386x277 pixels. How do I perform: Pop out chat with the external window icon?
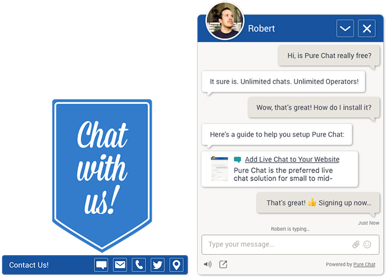click(223, 265)
